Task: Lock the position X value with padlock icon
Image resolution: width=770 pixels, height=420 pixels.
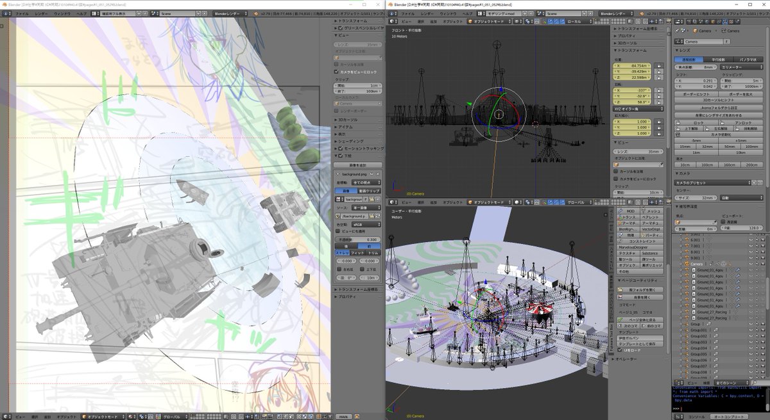Action: (659, 65)
